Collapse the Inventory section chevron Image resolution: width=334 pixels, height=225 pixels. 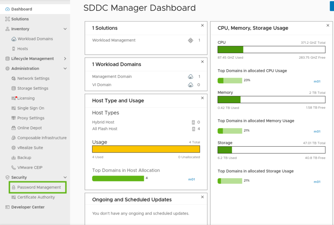(65, 29)
